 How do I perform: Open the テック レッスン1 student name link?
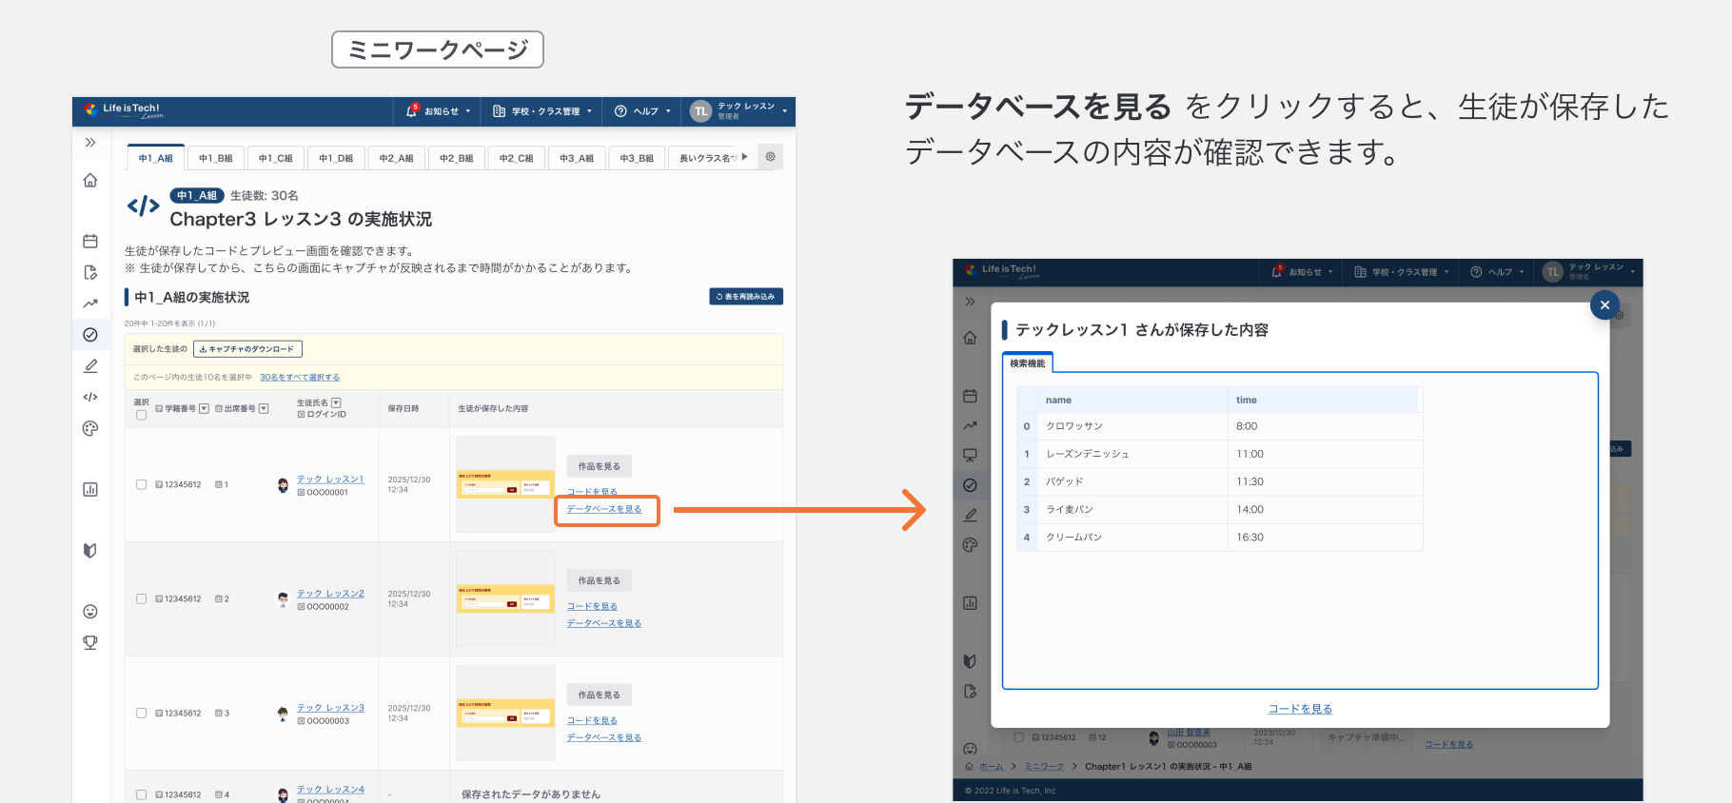pyautogui.click(x=330, y=480)
